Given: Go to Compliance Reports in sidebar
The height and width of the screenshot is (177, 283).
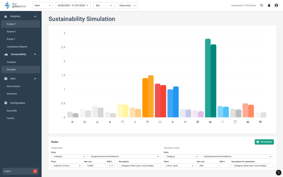Looking at the screenshot, I should tap(17, 47).
